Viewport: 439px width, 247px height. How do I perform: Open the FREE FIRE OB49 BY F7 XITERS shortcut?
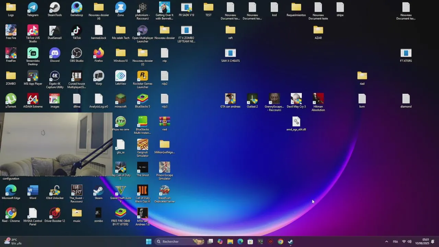tap(121, 217)
